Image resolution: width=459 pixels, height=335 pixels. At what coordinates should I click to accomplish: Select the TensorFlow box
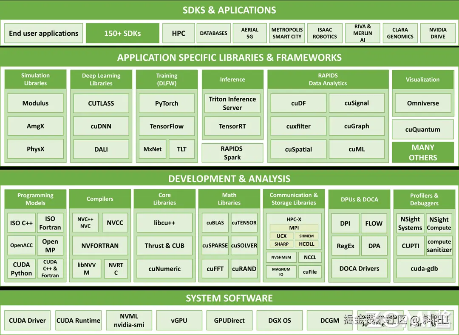click(167, 126)
